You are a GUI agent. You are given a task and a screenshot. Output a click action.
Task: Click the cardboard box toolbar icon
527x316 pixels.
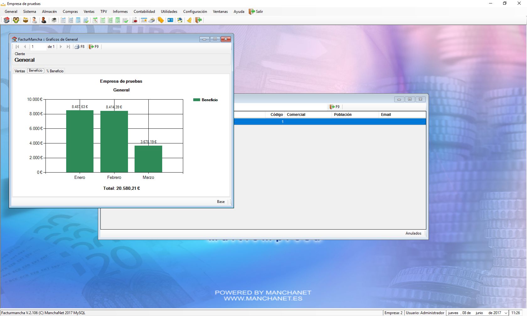click(x=25, y=20)
